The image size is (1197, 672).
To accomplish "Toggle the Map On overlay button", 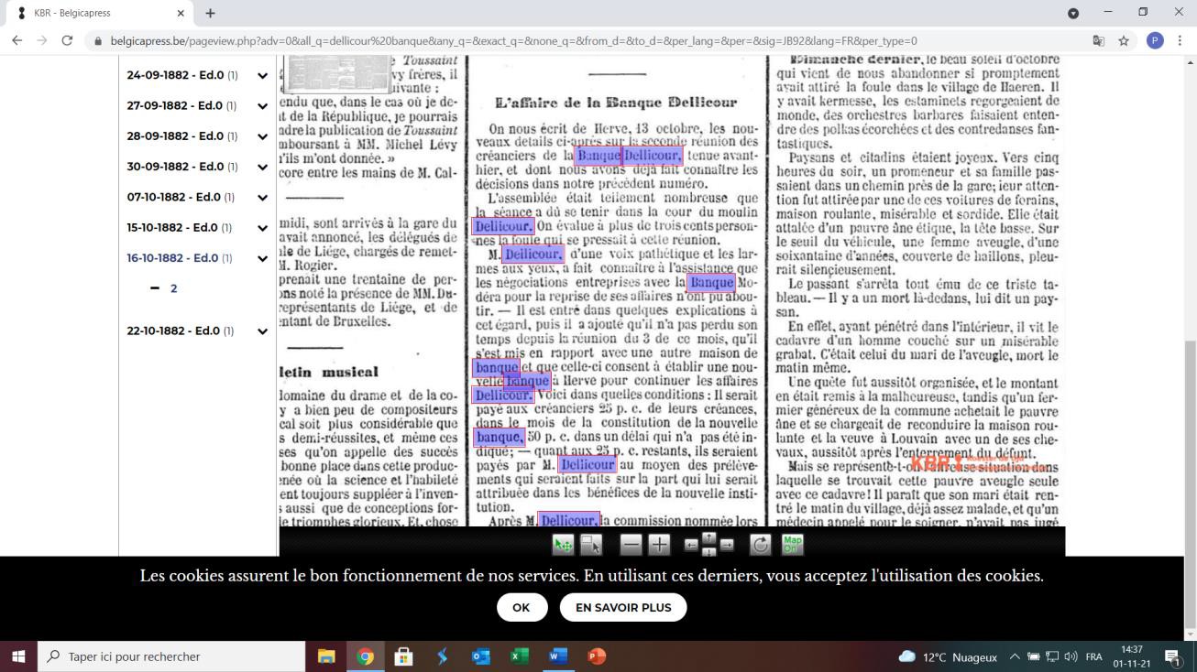I will point(792,545).
